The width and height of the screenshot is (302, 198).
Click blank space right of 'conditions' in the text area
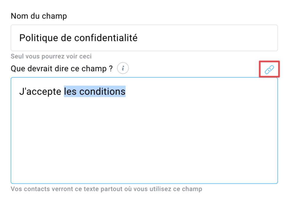[200, 92]
